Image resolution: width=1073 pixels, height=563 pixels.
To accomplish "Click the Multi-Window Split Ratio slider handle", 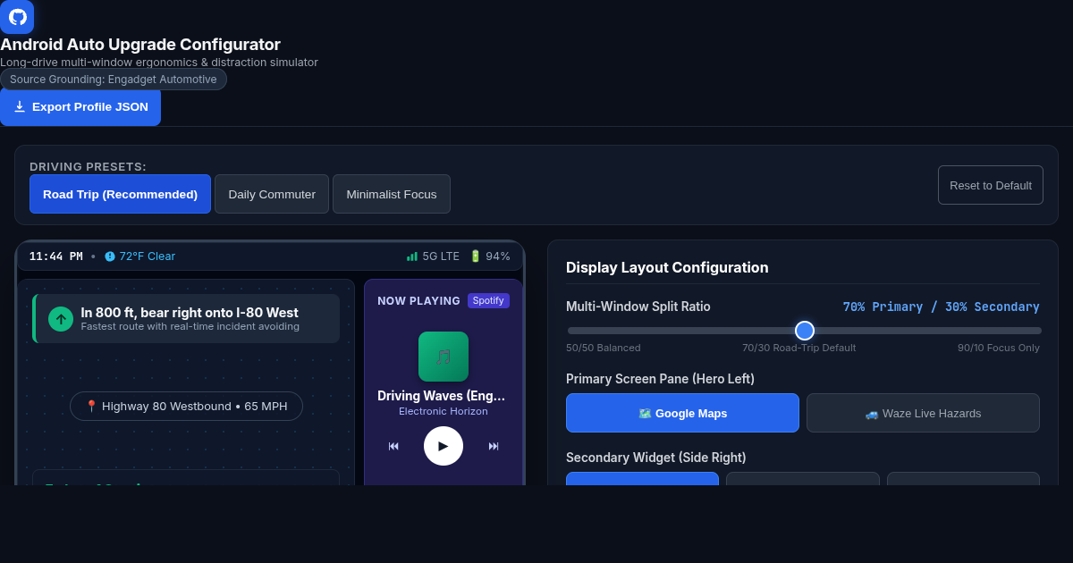I will tap(805, 331).
